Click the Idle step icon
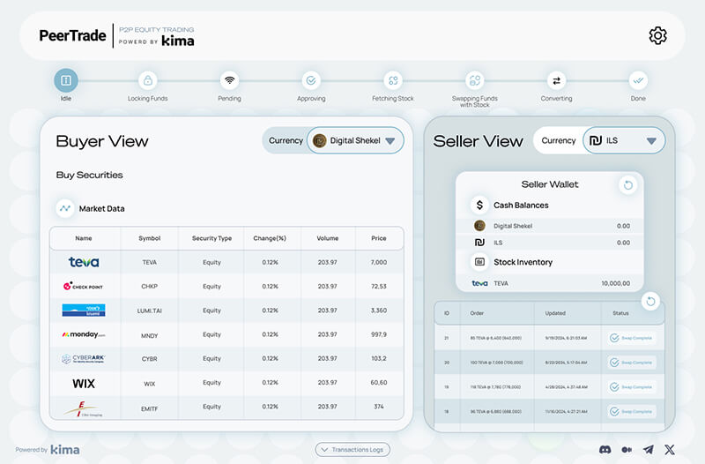The image size is (705, 464). (x=66, y=80)
